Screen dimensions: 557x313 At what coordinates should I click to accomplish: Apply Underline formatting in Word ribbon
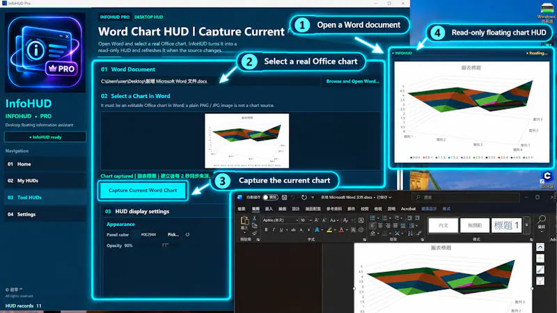[x=281, y=230]
